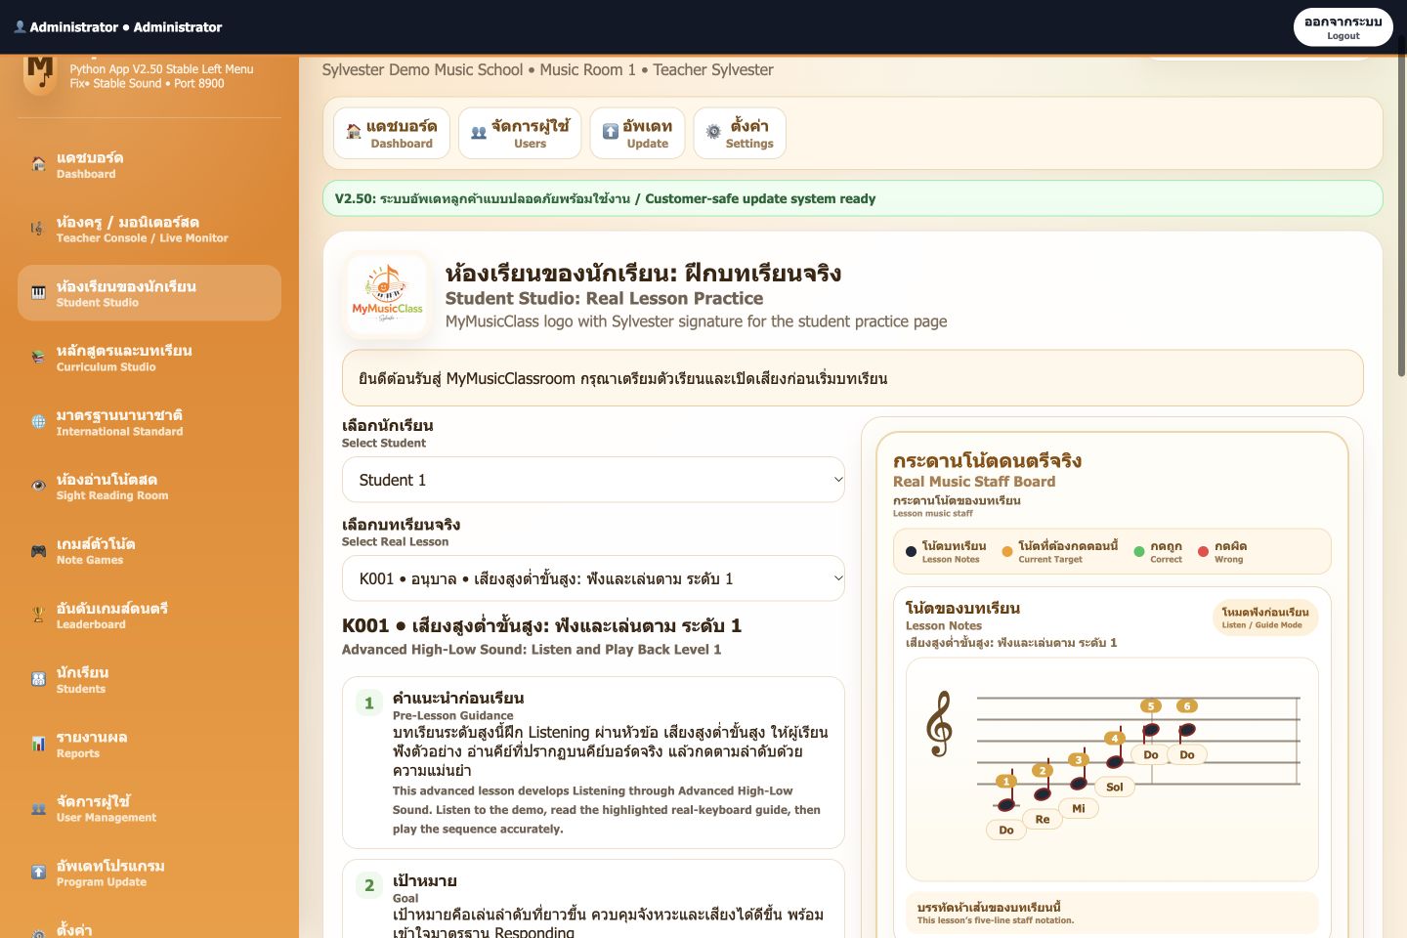The width and height of the screenshot is (1407, 938).
Task: Click the Leaderboard trophy icon
Action: click(x=38, y=616)
